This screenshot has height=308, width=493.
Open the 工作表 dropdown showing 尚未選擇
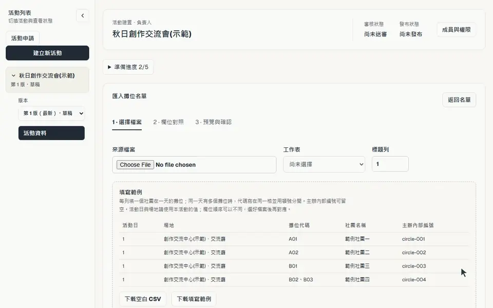[324, 164]
